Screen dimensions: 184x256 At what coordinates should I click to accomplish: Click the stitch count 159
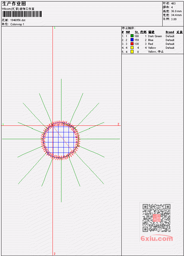[x=137, y=40]
